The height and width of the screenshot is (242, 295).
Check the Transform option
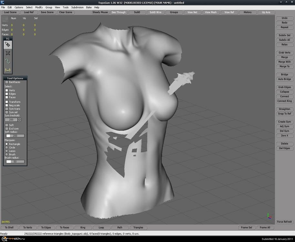click(7, 102)
